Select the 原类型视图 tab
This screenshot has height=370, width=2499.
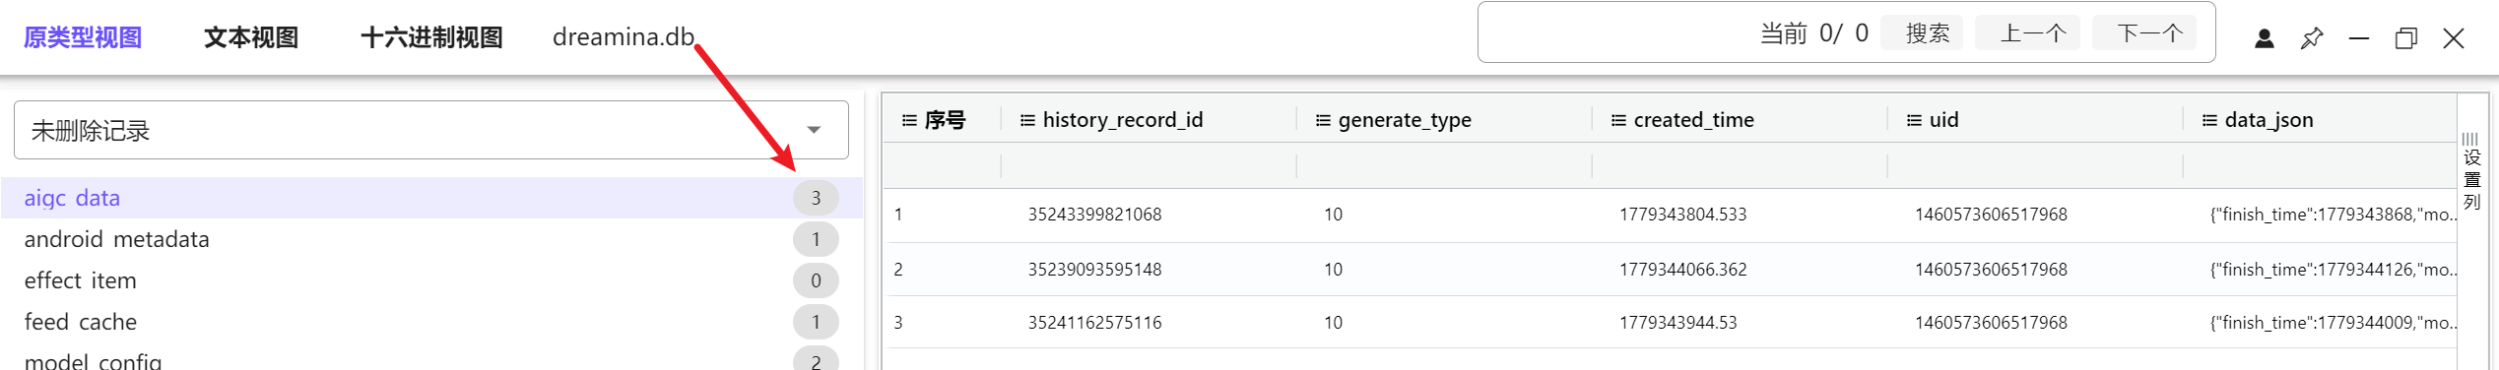[83, 37]
